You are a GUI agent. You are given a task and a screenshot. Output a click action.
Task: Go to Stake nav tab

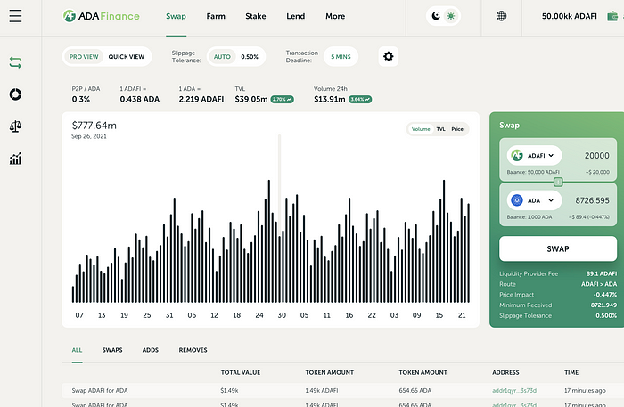tap(256, 16)
